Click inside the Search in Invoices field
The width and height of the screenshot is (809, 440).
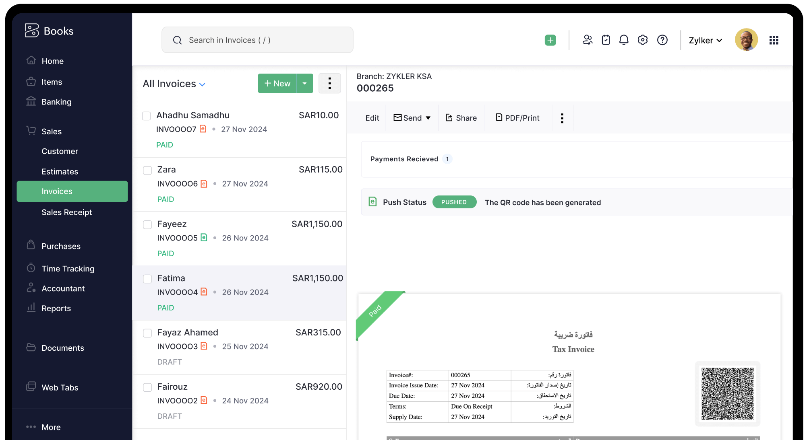click(257, 40)
